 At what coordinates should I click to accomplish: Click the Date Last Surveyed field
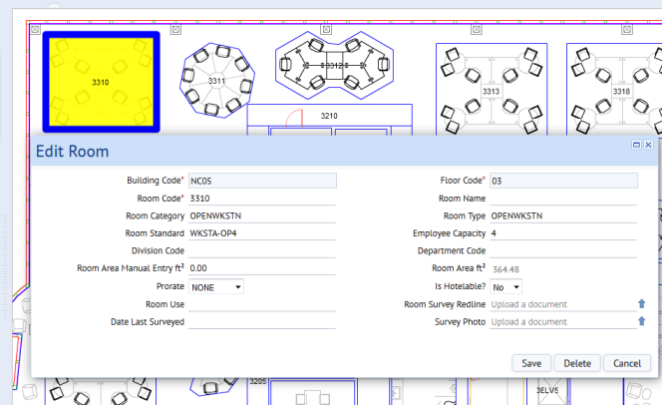tap(262, 322)
